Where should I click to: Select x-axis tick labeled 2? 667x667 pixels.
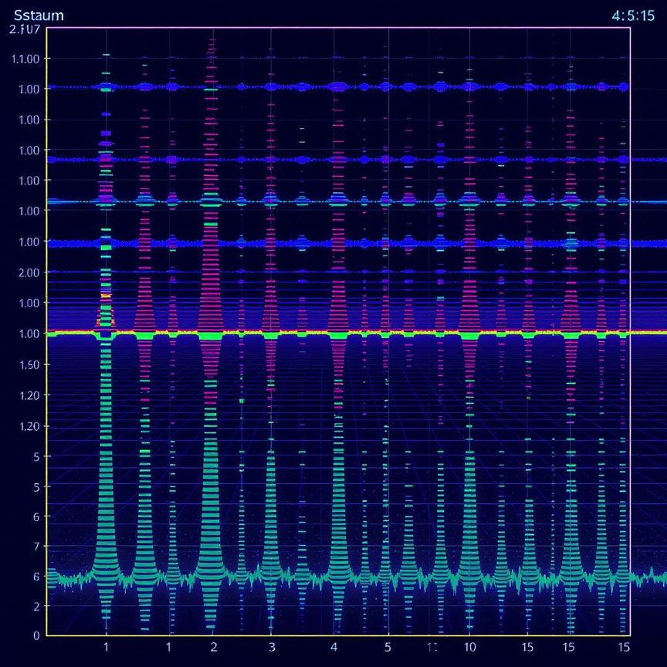coord(214,647)
